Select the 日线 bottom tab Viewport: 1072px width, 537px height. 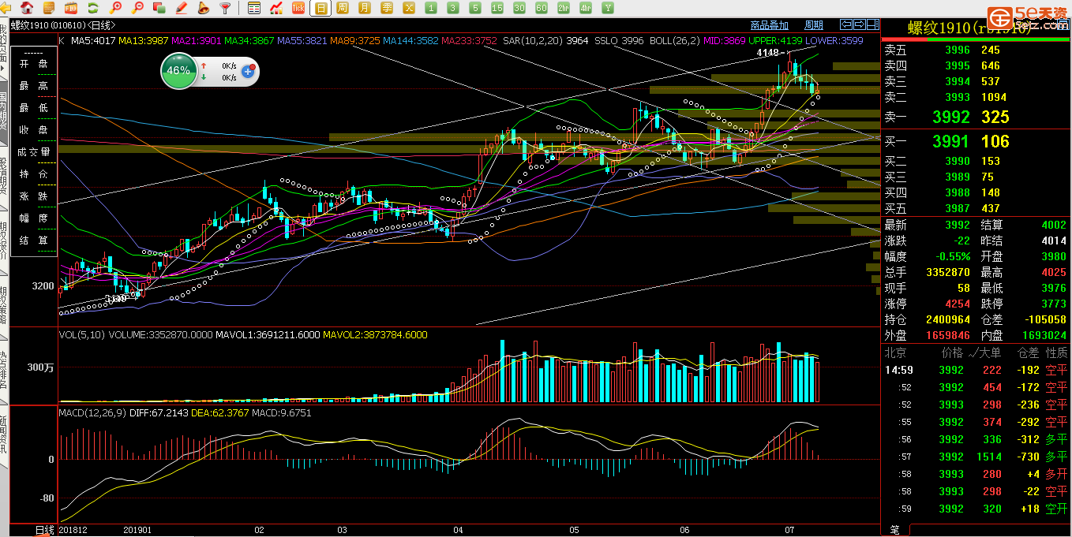(44, 530)
